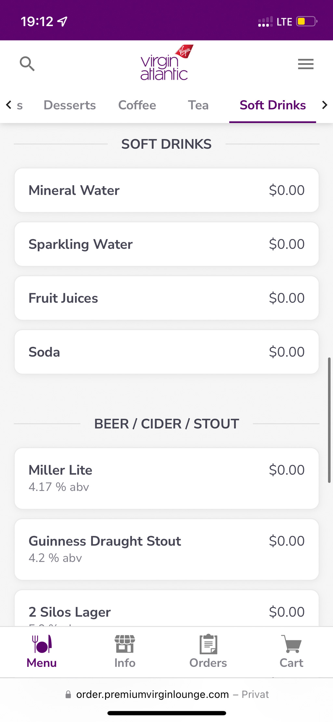Tap the browser address bar URL
This screenshot has height=722, width=333.
click(x=152, y=694)
